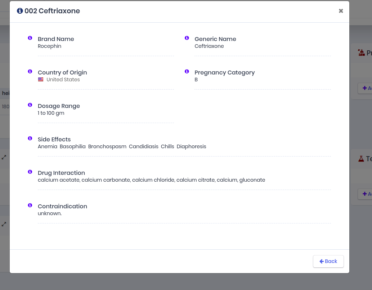Click the Rocephin brand name value
Viewport: 372px width, 290px height.
click(49, 46)
